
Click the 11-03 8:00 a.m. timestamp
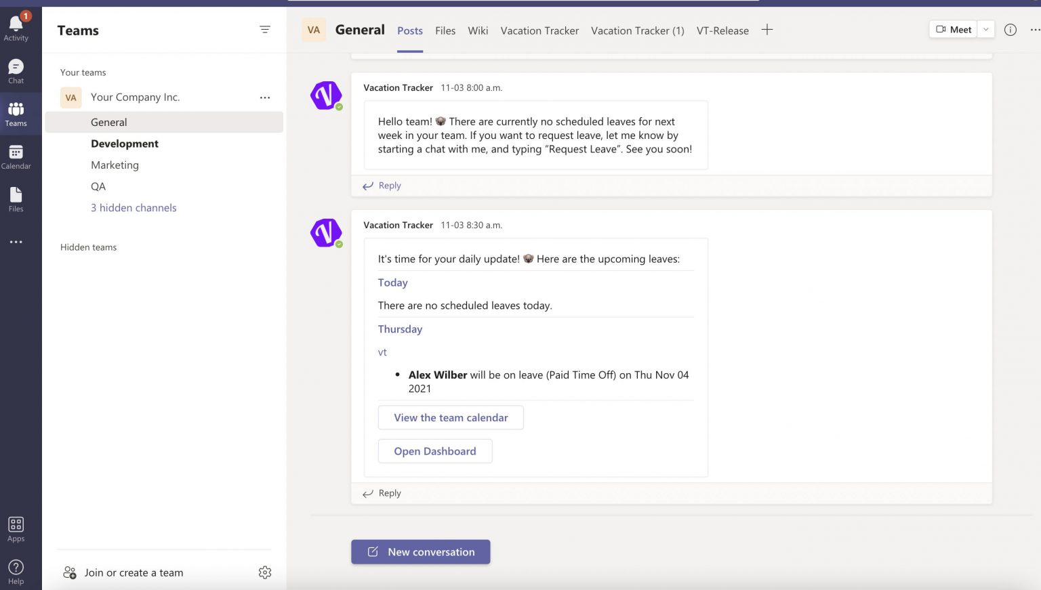coord(472,87)
